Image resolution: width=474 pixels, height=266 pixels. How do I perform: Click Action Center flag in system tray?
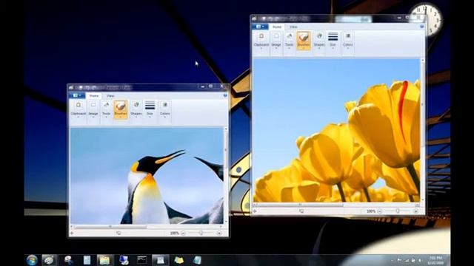[x=399, y=260]
